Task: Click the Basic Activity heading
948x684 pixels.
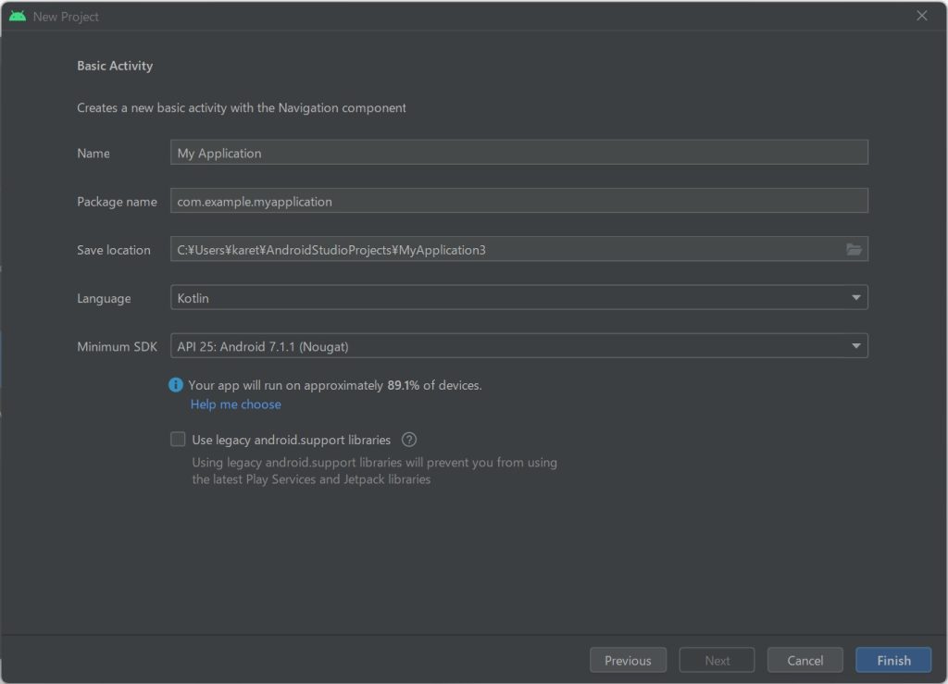Action: tap(115, 66)
